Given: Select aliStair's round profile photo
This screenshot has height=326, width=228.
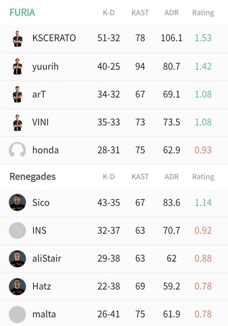Looking at the screenshot, I should (x=17, y=258).
